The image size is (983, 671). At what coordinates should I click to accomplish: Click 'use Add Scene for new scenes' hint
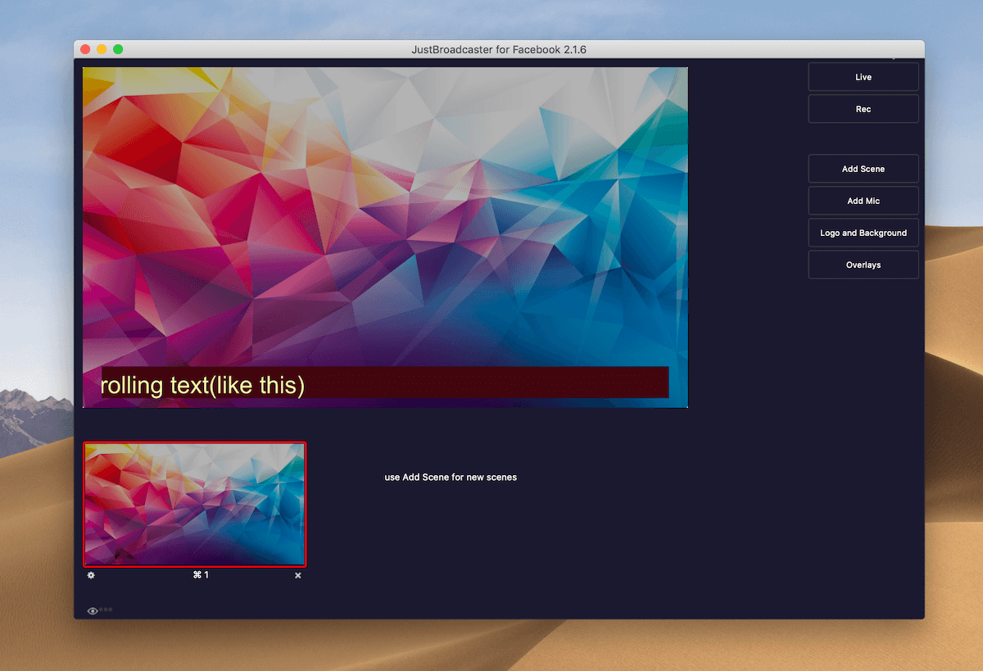point(451,477)
